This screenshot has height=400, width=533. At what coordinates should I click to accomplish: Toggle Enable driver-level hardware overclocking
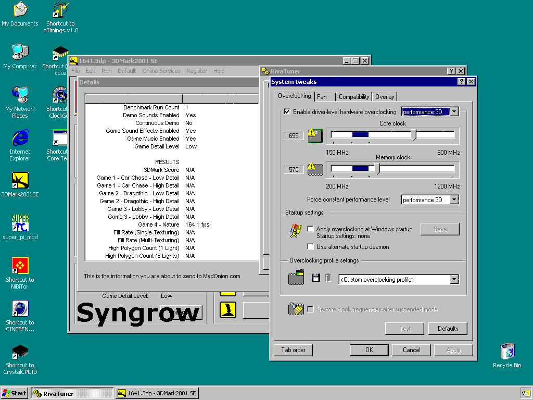click(x=287, y=112)
